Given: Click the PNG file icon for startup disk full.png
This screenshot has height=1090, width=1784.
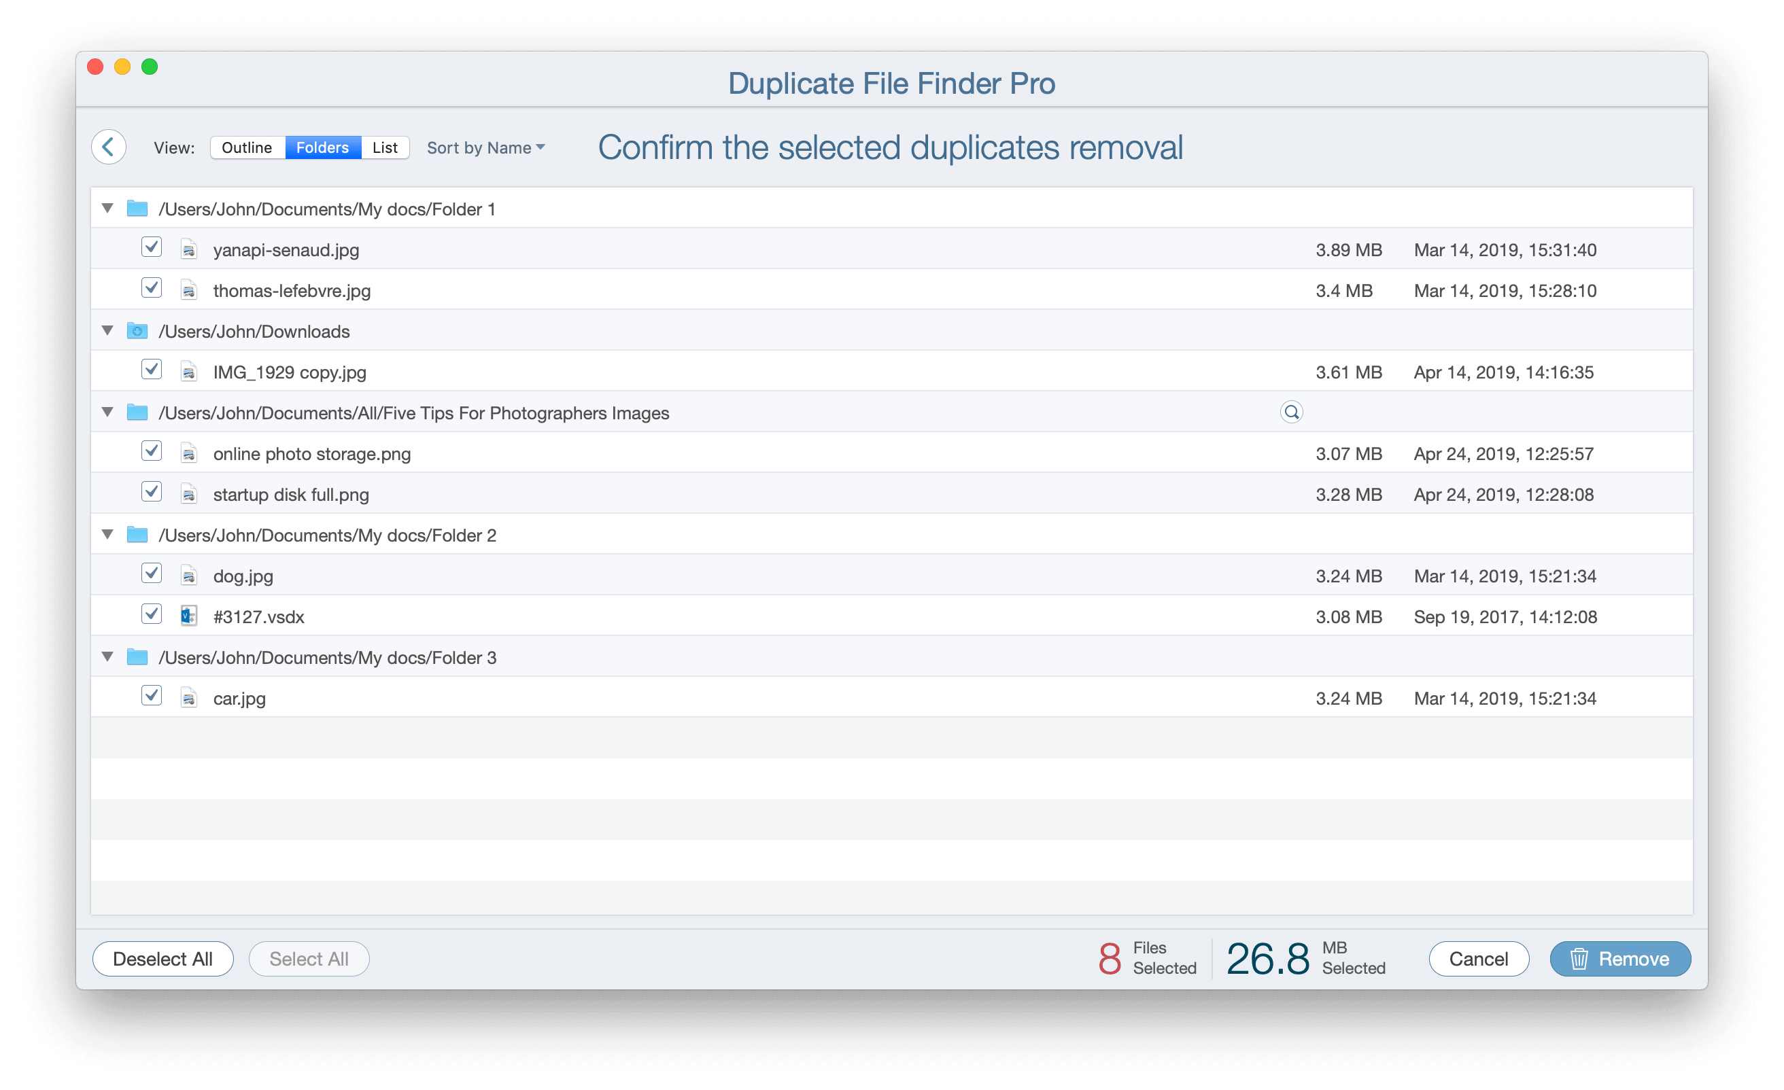Looking at the screenshot, I should 188,494.
